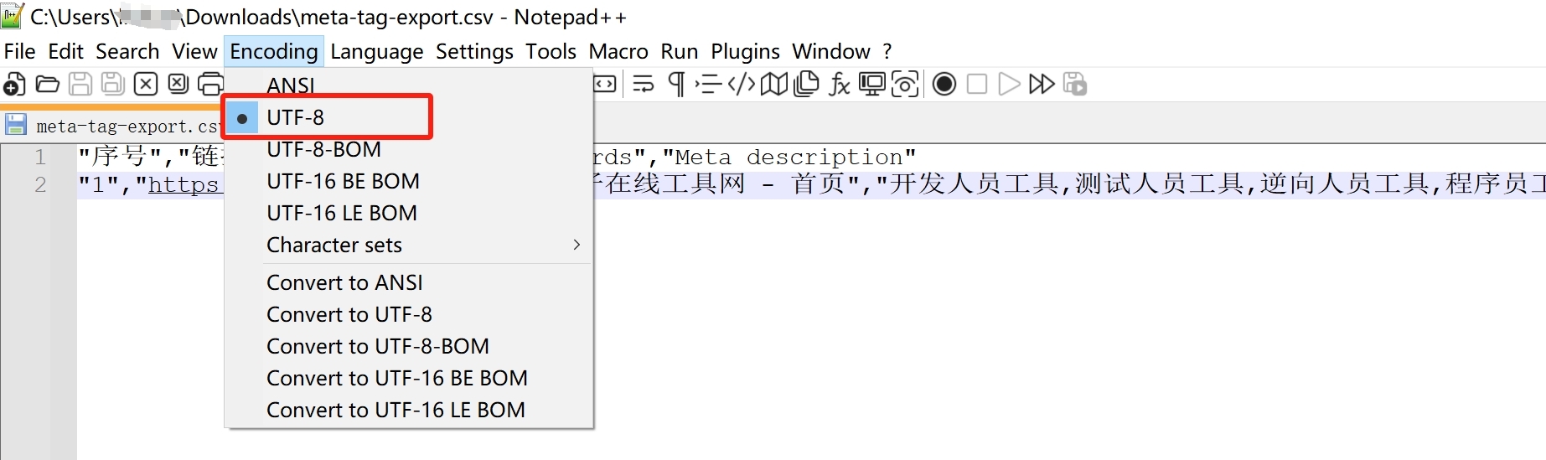This screenshot has width=1546, height=460.
Task: Click the New file toolbar icon
Action: tap(14, 85)
